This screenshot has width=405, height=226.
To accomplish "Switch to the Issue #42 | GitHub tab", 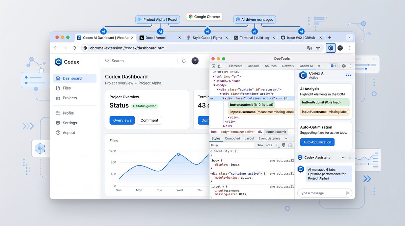I will [x=302, y=38].
